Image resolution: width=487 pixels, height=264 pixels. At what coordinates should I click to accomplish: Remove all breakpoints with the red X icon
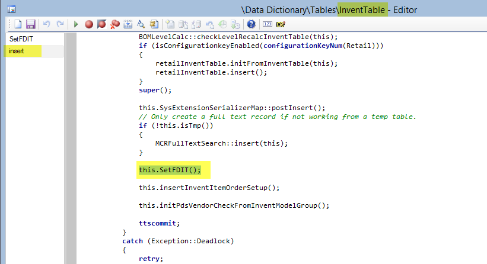tap(115, 24)
